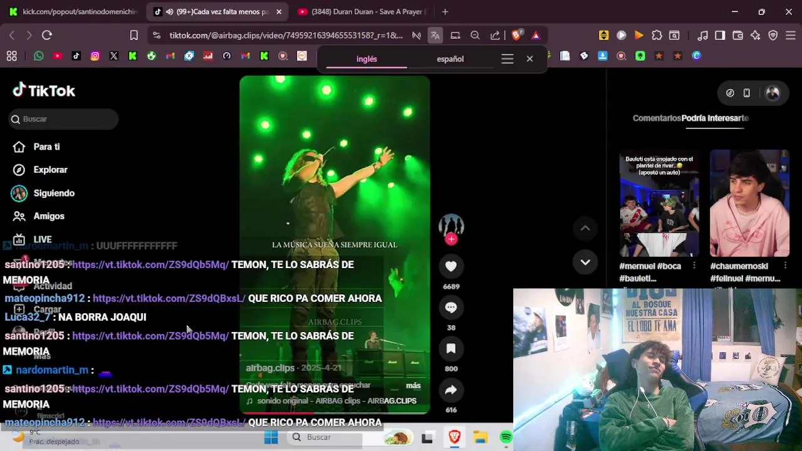
Task: Click the video progress bar
Action: click(335, 413)
